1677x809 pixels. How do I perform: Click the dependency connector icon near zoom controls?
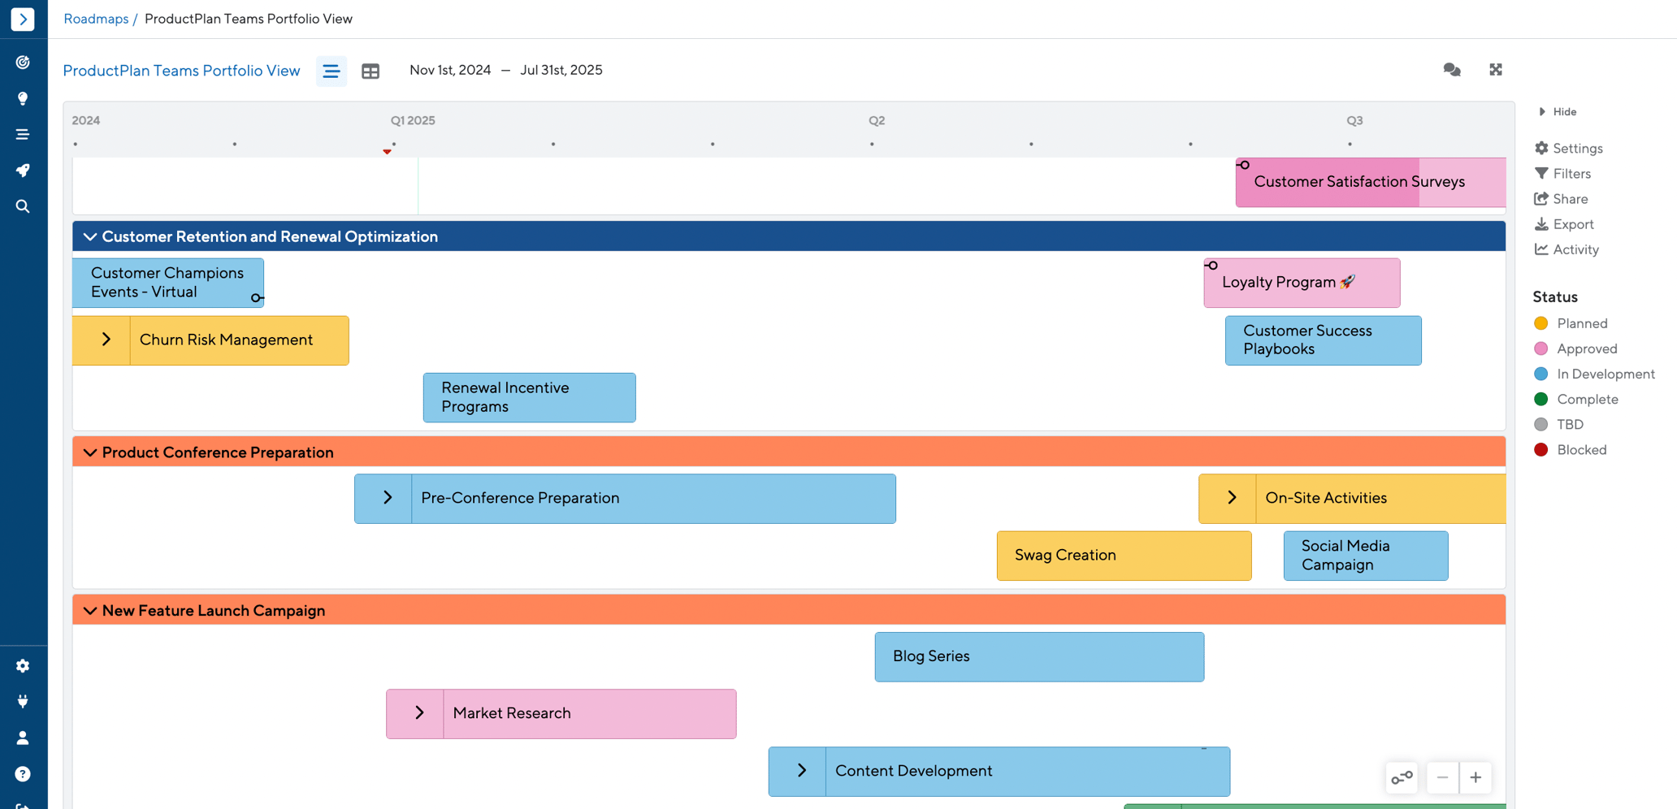tap(1401, 777)
